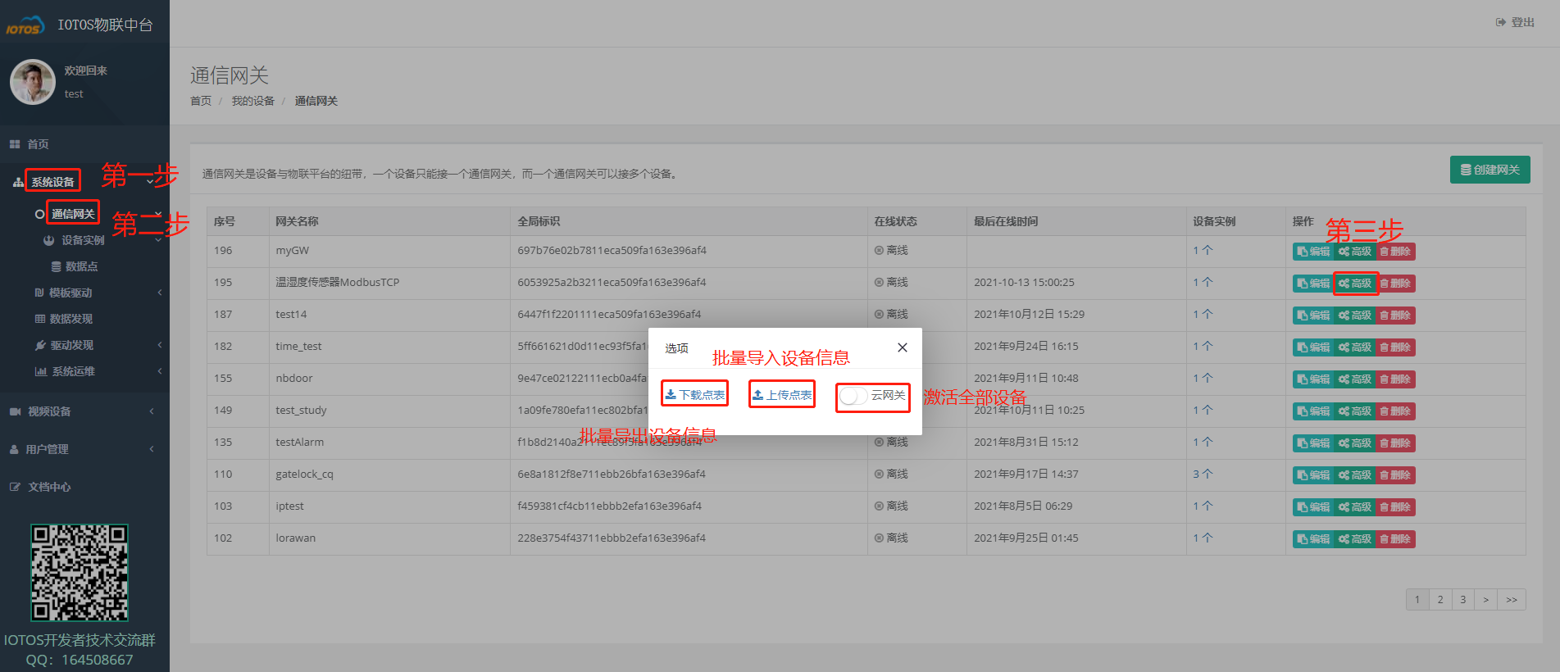Click 高级 for test14 row
The width and height of the screenshot is (1560, 672).
tap(1355, 316)
